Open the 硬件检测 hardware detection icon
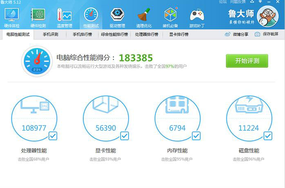Image resolution: width=285 pixels, height=188 pixels. pos(38,15)
